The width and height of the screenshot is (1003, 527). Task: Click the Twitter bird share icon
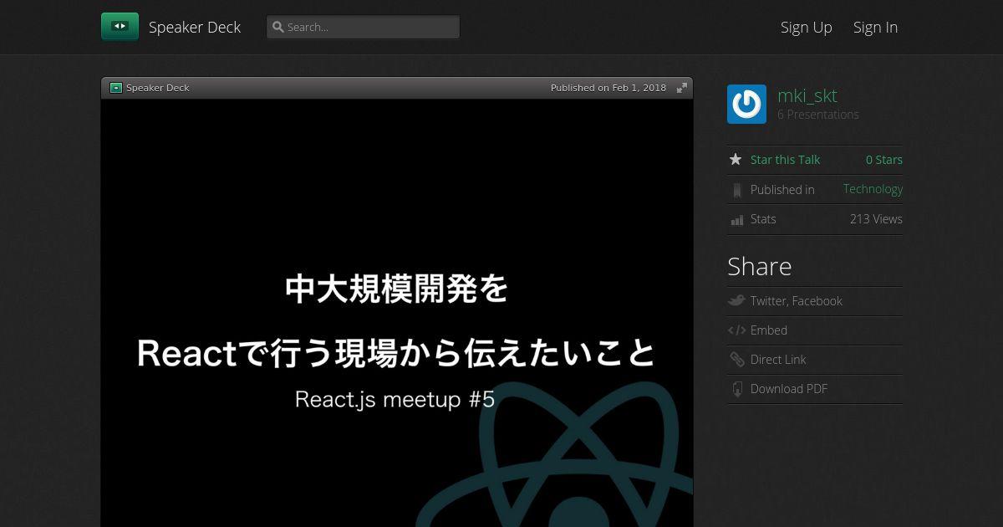click(x=736, y=300)
